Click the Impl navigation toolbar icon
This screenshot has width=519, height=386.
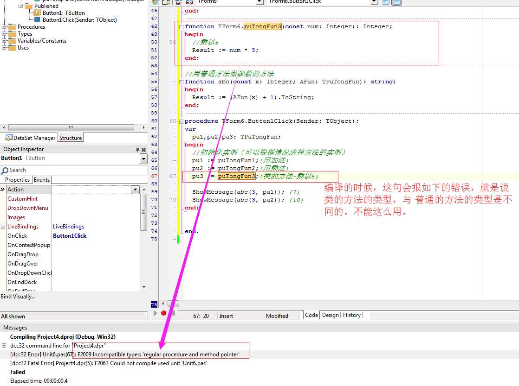click(189, 2)
